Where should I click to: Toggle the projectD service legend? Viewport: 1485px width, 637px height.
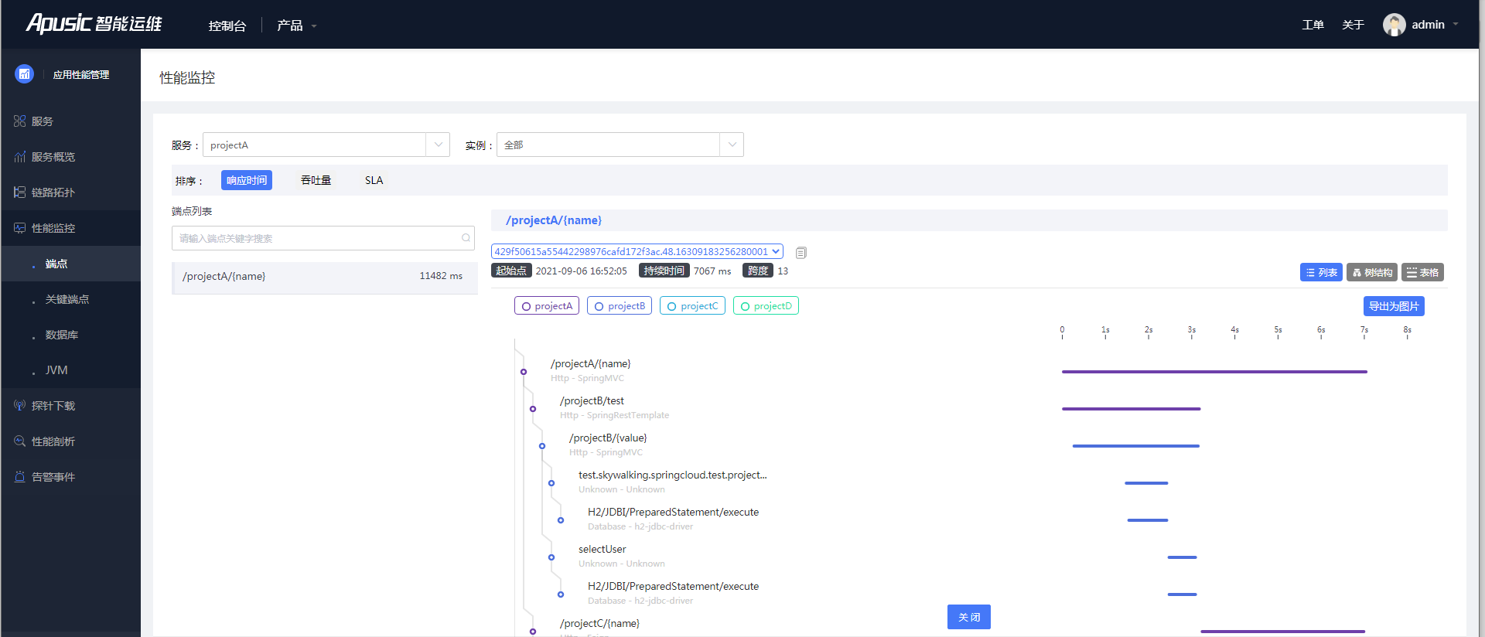766,306
